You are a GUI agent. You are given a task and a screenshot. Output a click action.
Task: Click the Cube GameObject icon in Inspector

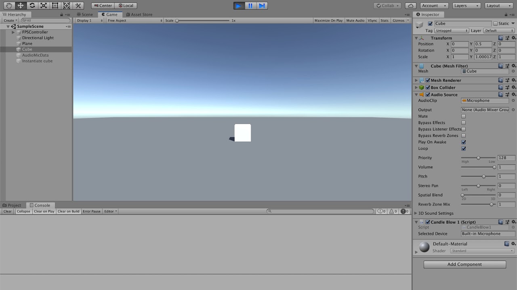click(x=420, y=25)
